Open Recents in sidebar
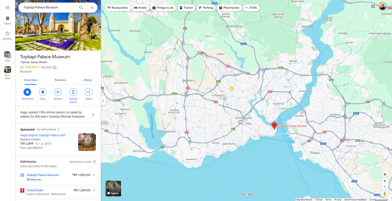Viewport: 392px width, 201px height. (x=7, y=36)
